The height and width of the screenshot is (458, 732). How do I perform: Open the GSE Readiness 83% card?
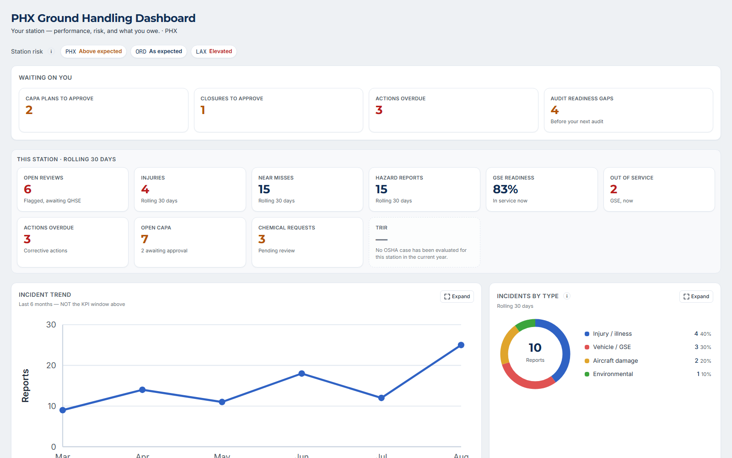tap(542, 189)
